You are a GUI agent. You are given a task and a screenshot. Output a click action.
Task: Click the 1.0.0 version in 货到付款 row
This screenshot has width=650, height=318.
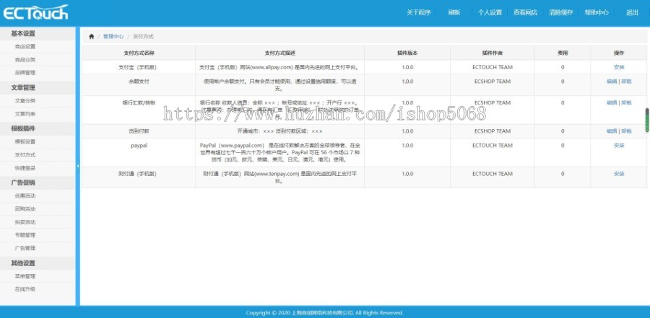coord(407,131)
